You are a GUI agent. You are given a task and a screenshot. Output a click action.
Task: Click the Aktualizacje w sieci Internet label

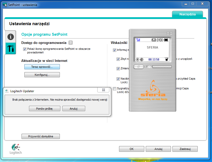[x=44, y=61]
